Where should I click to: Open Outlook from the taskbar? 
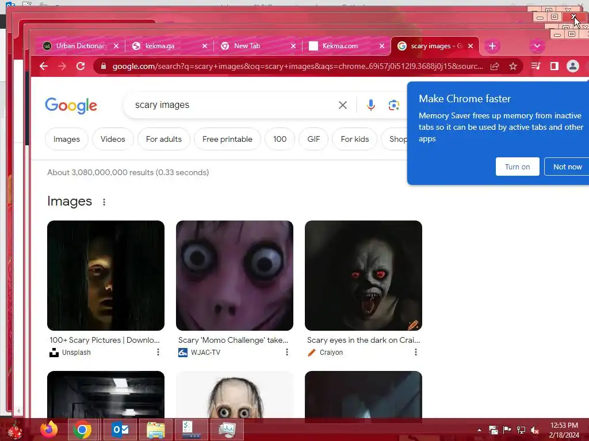(x=120, y=430)
